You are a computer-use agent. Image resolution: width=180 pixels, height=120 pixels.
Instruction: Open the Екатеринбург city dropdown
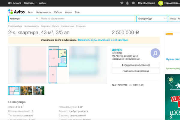pyautogui.click(x=152, y=19)
